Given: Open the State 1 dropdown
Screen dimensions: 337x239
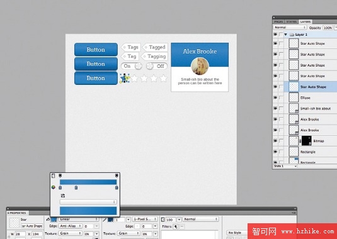Looking at the screenshot, I should pos(285,166).
